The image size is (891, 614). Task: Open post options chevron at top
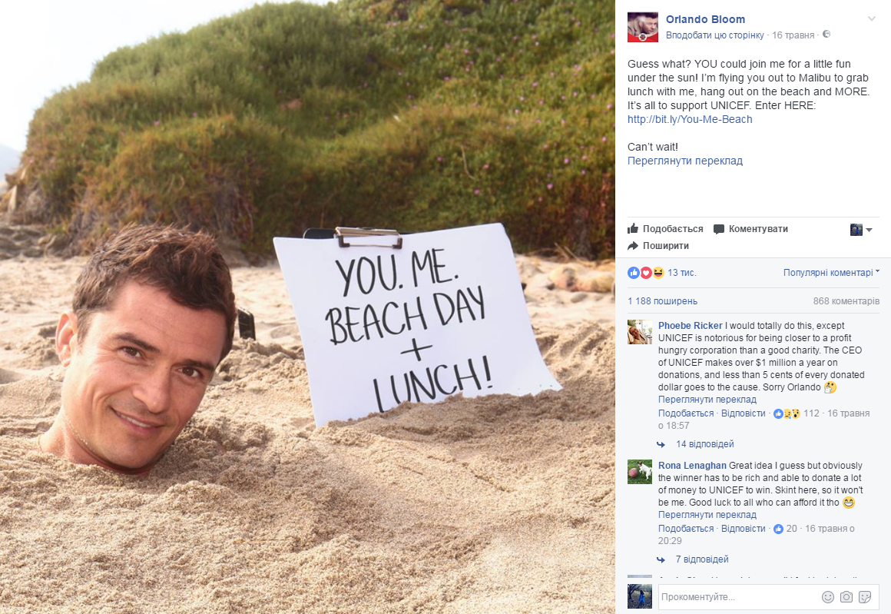(872, 18)
